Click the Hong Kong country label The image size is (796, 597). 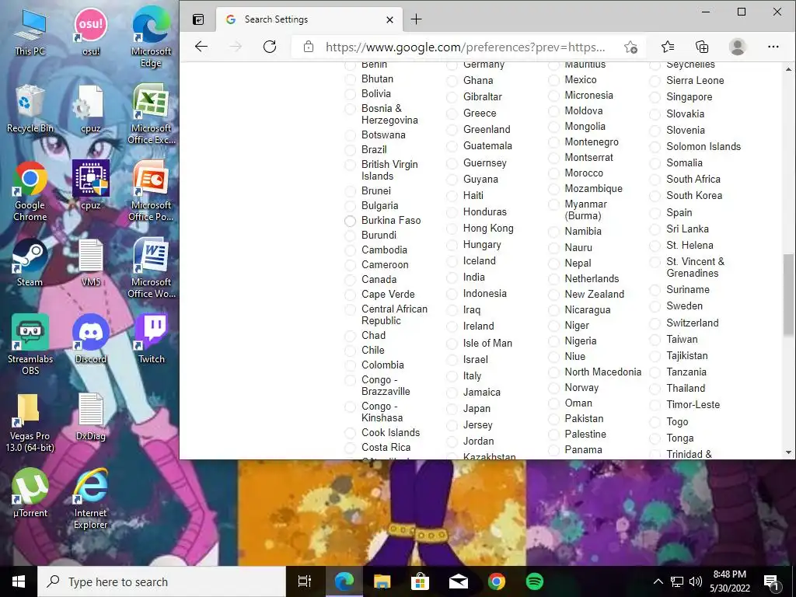tap(488, 229)
